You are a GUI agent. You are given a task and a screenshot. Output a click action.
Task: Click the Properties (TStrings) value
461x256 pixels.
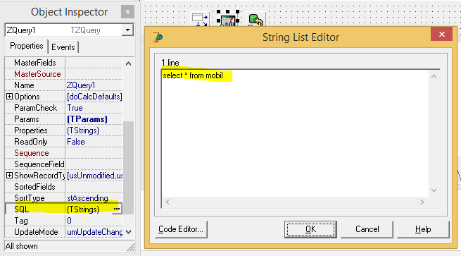83,130
